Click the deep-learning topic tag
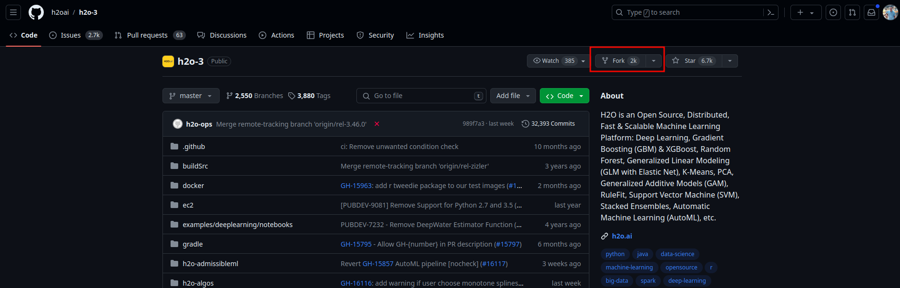The height and width of the screenshot is (288, 900). (x=687, y=281)
